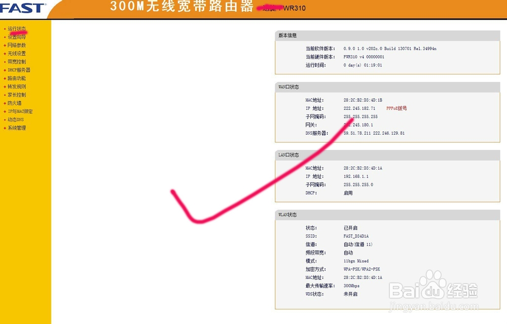Image resolution: width=507 pixels, height=324 pixels.
Task: Select WAN MAC address 28:2C:B2:D3:4D:1B
Action: click(363, 100)
